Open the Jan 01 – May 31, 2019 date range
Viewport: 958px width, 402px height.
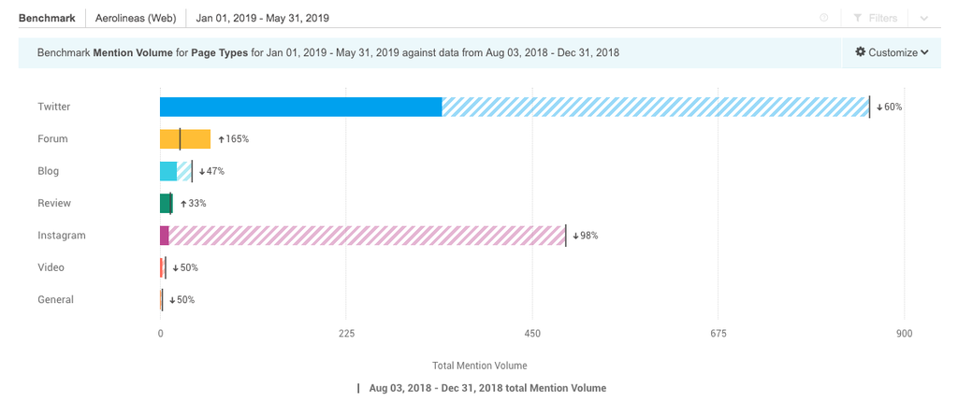coord(262,18)
